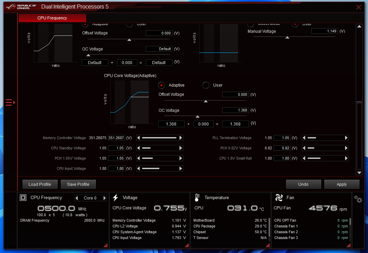Viewport: 368px width, 253px height.
Task: Edit the CPU Input Voltage 1.80 field
Action: [117, 168]
